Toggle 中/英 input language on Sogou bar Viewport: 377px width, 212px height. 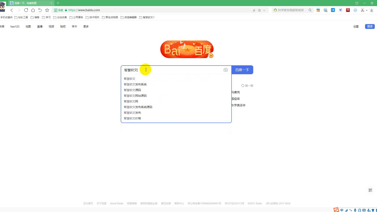pos(342,210)
